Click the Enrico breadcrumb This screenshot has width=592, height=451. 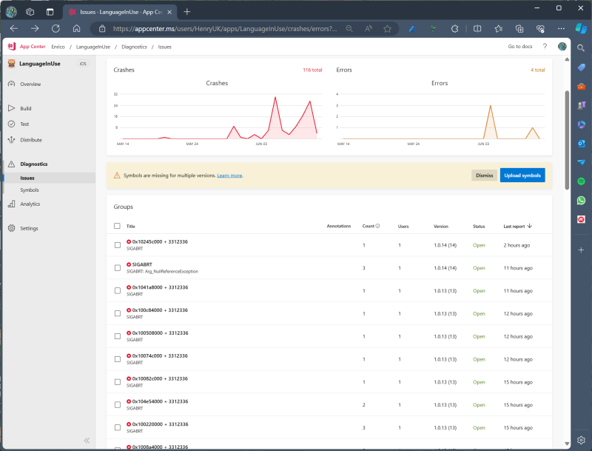(x=58, y=47)
